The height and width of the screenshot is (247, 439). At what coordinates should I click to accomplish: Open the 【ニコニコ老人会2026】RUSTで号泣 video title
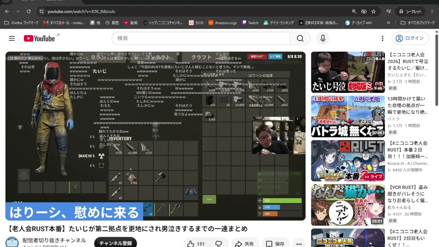[x=408, y=61]
